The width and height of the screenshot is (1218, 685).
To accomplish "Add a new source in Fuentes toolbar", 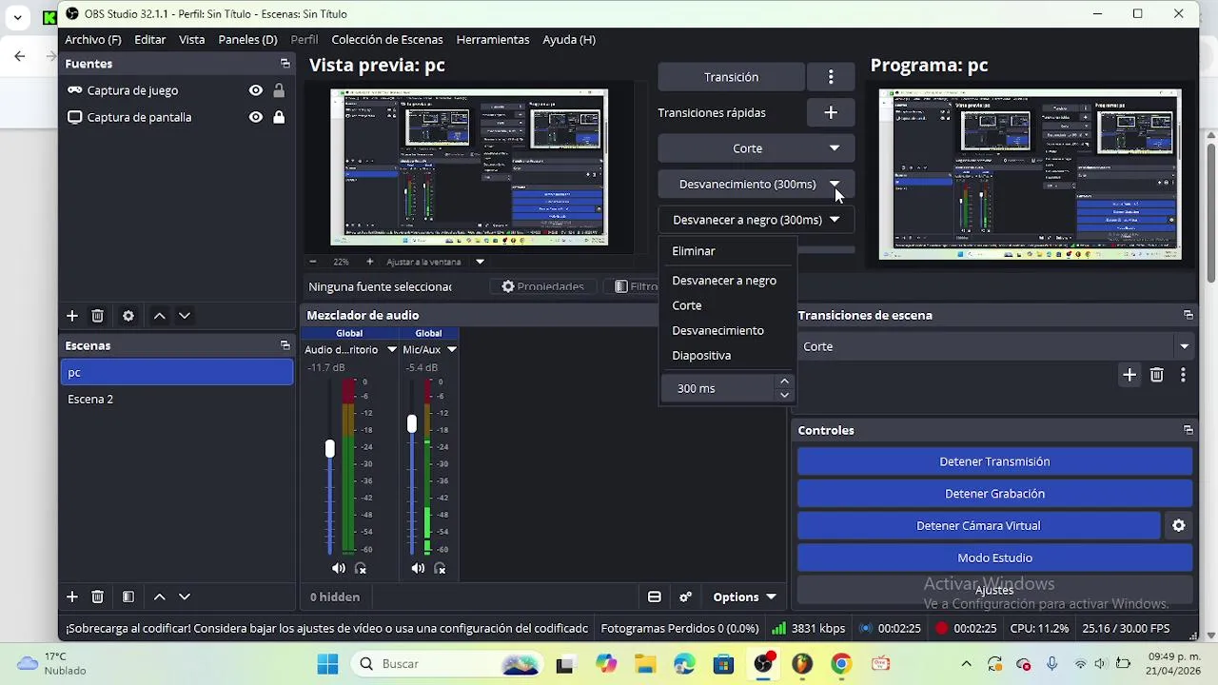I will [x=71, y=316].
